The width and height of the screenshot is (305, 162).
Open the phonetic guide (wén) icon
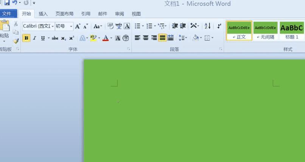pos(119,26)
